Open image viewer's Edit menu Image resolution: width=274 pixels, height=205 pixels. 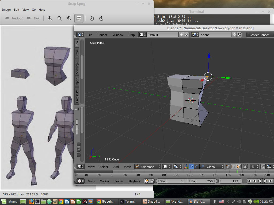coord(16,10)
